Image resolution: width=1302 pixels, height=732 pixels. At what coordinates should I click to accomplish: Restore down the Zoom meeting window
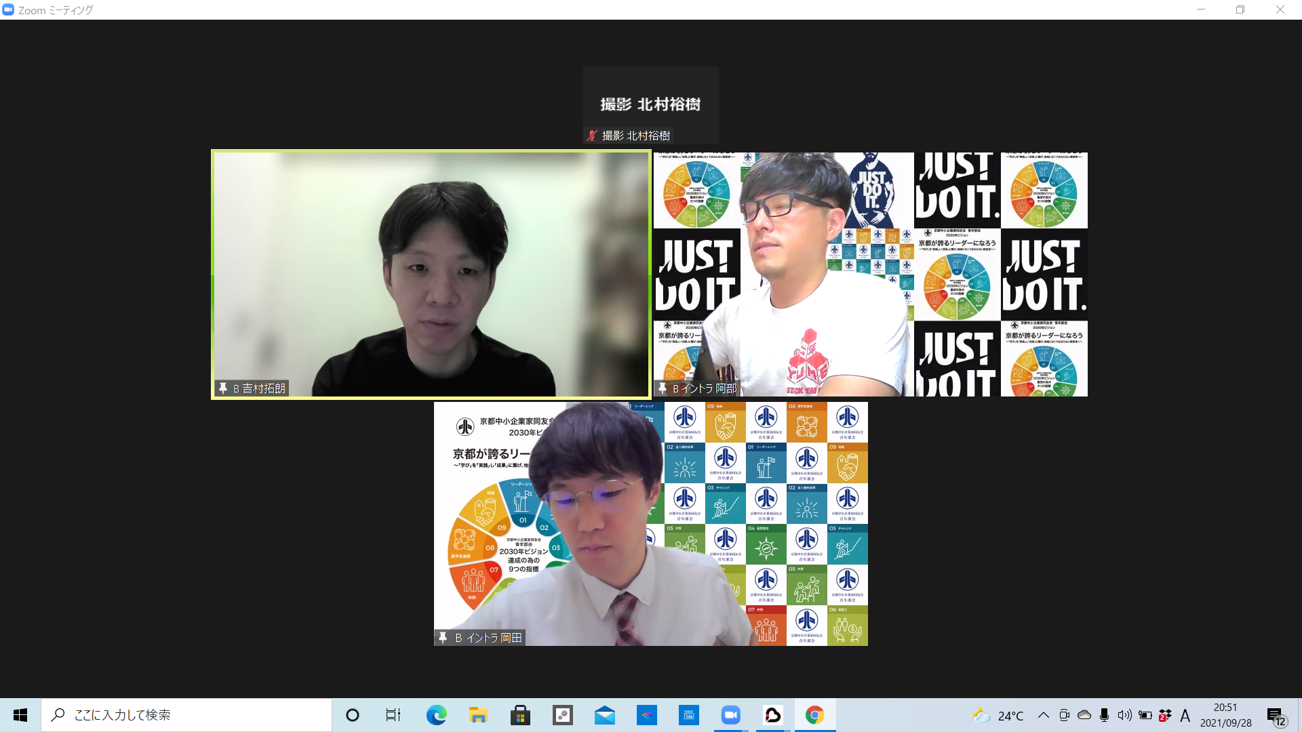click(1240, 9)
